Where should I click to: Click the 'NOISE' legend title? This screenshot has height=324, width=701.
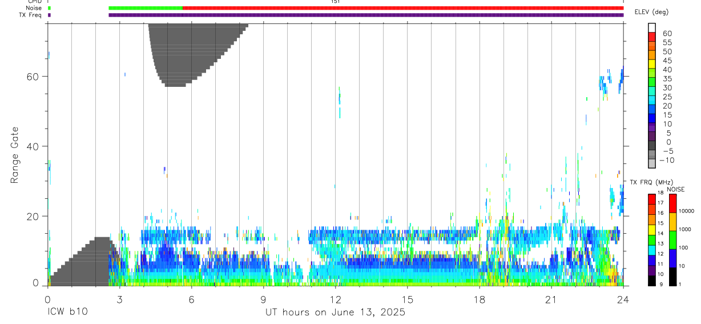(x=676, y=189)
